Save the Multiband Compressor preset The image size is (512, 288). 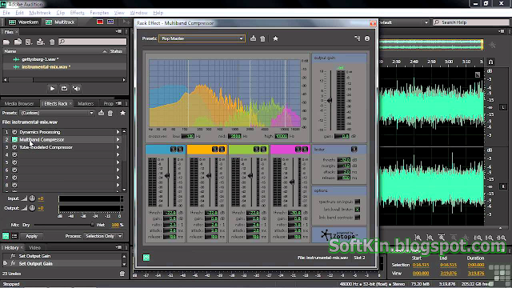[253, 38]
